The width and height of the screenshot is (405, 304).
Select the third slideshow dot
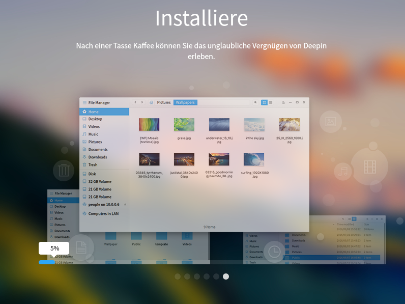[x=197, y=277]
